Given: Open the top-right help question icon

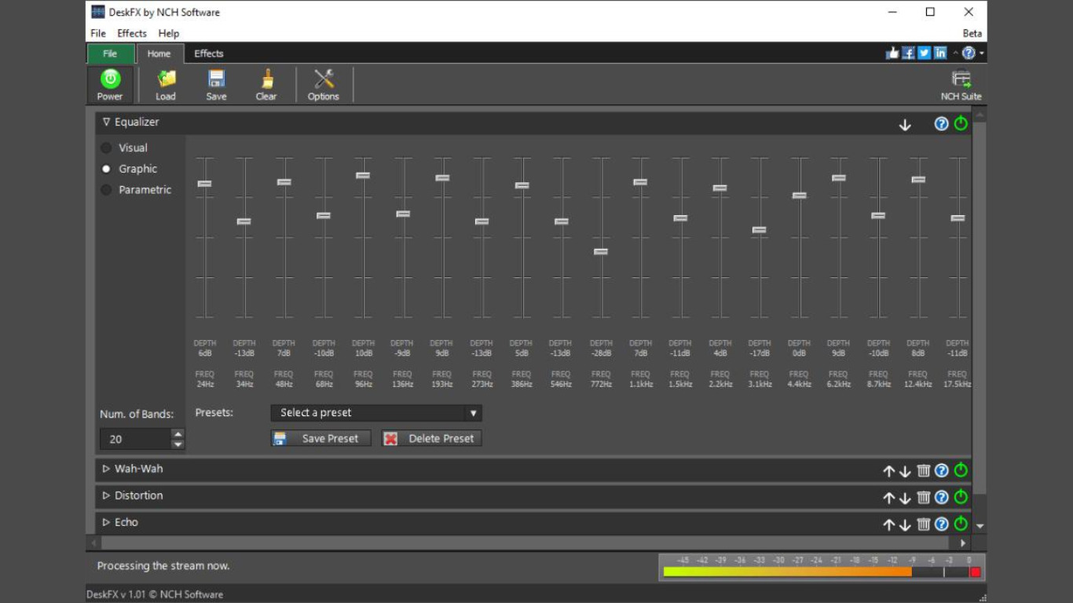Looking at the screenshot, I should pyautogui.click(x=969, y=53).
